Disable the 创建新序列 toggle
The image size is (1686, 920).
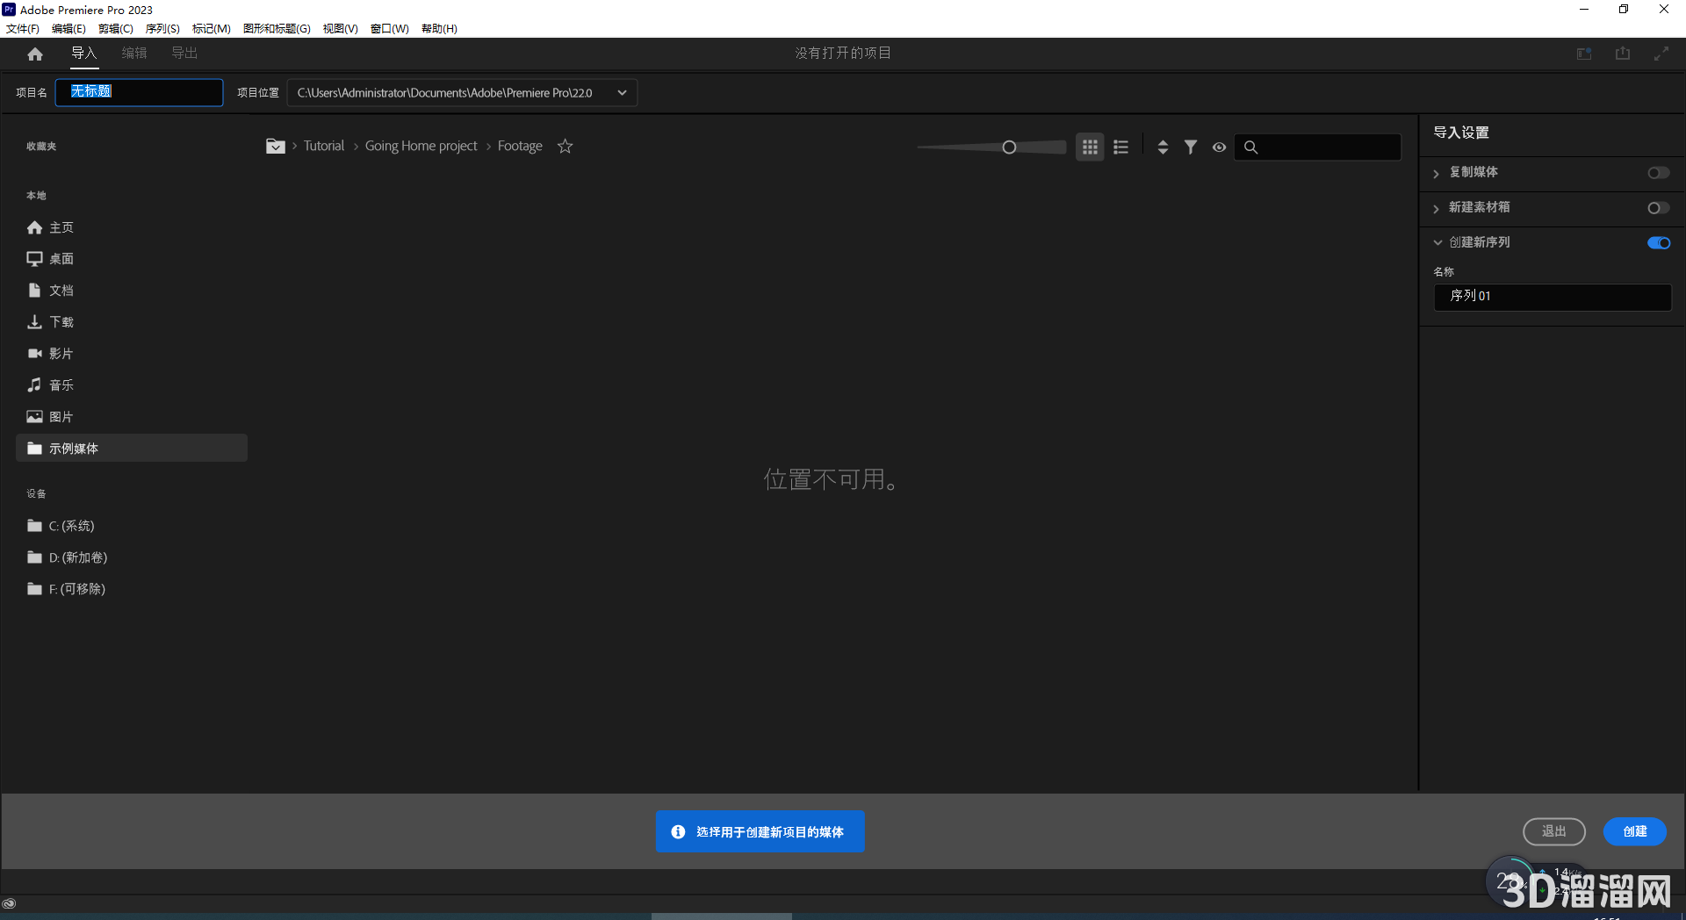coord(1658,242)
